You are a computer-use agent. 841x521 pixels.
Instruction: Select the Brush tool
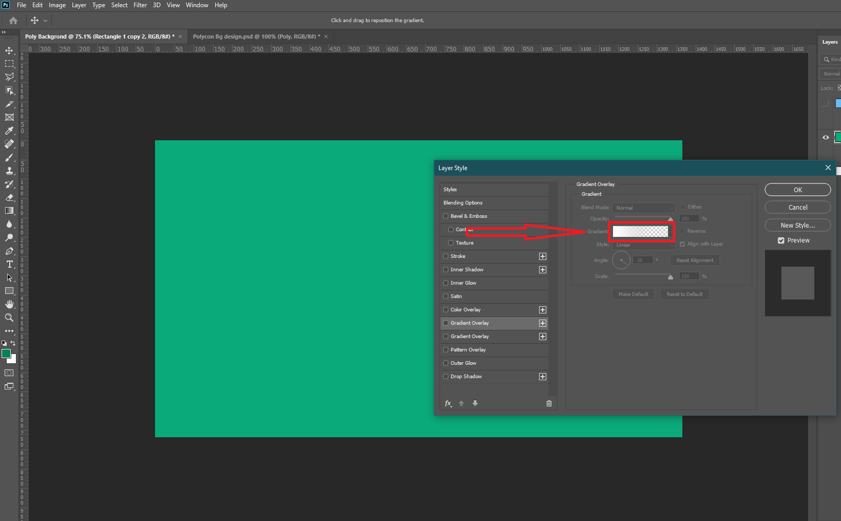click(9, 157)
